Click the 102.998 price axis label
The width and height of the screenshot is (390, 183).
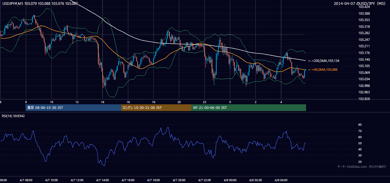[364, 86]
